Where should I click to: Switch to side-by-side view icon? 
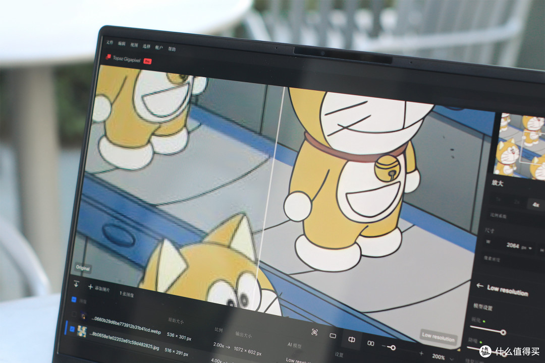coord(370,343)
